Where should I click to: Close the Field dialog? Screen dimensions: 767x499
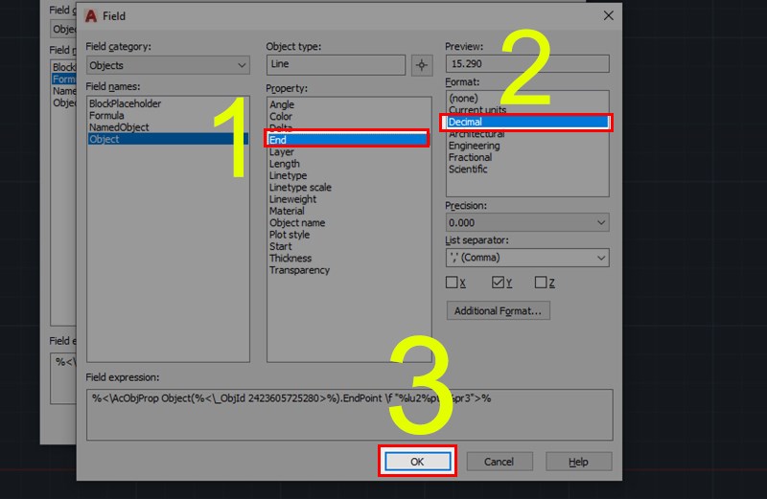608,15
